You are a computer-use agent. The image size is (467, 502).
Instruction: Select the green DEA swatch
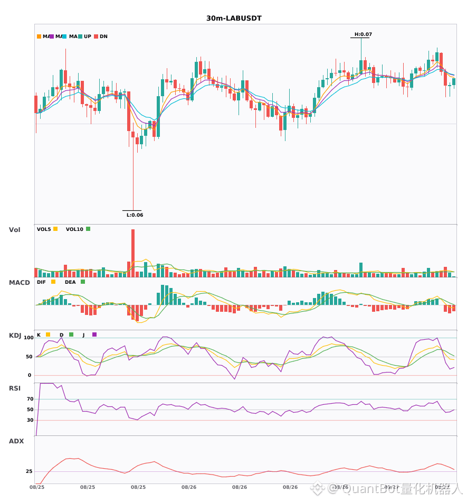point(83,282)
